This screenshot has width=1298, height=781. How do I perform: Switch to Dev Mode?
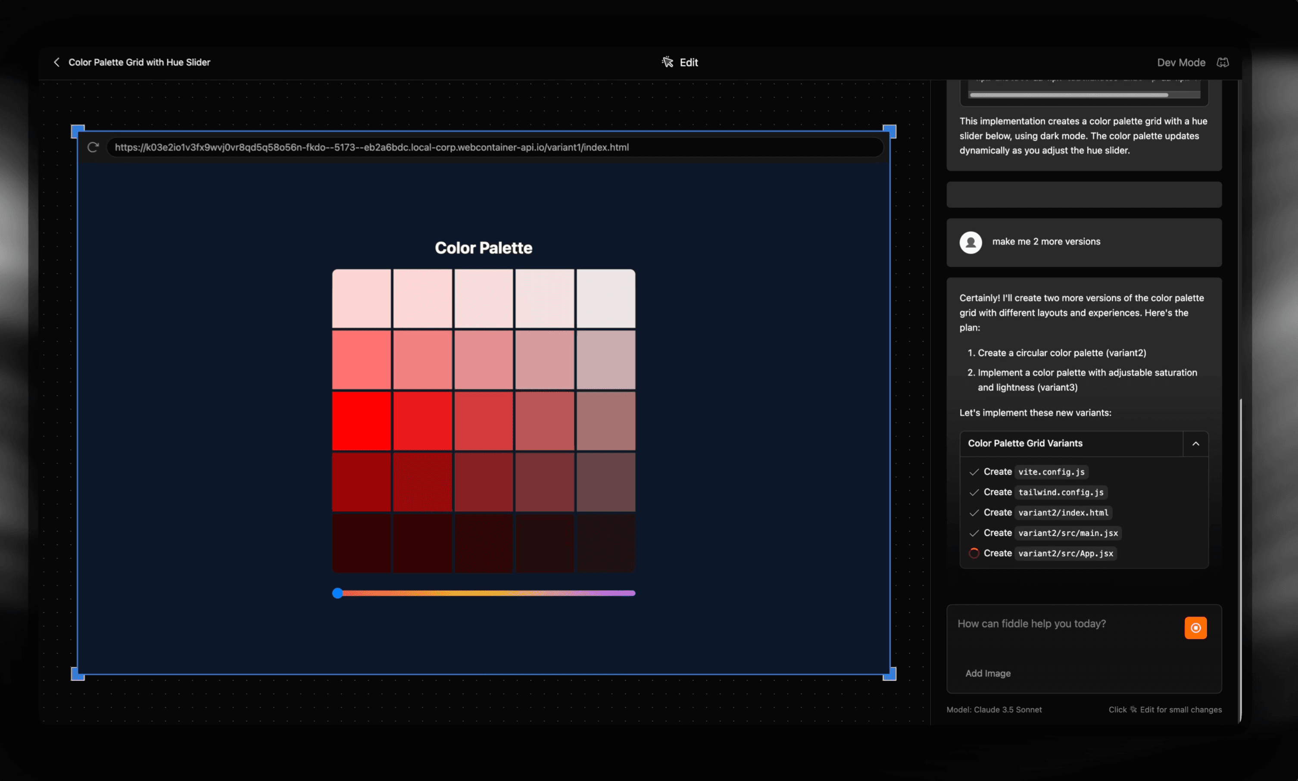1181,62
